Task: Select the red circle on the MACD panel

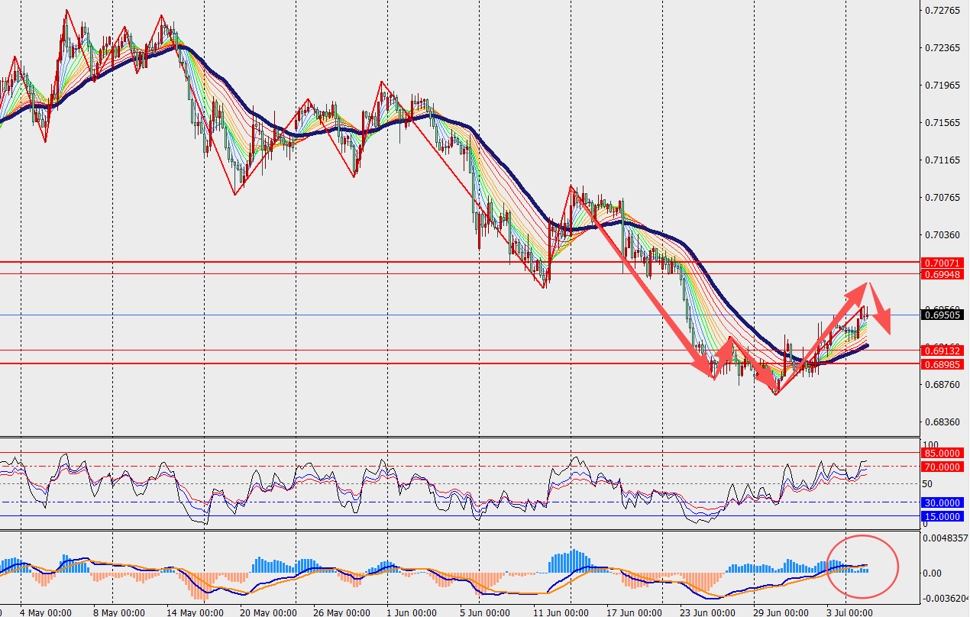Action: [863, 567]
